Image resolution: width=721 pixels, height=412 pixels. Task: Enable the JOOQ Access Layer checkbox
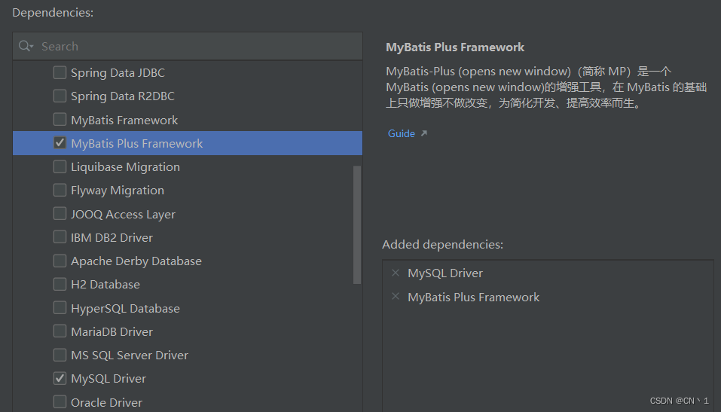click(60, 213)
